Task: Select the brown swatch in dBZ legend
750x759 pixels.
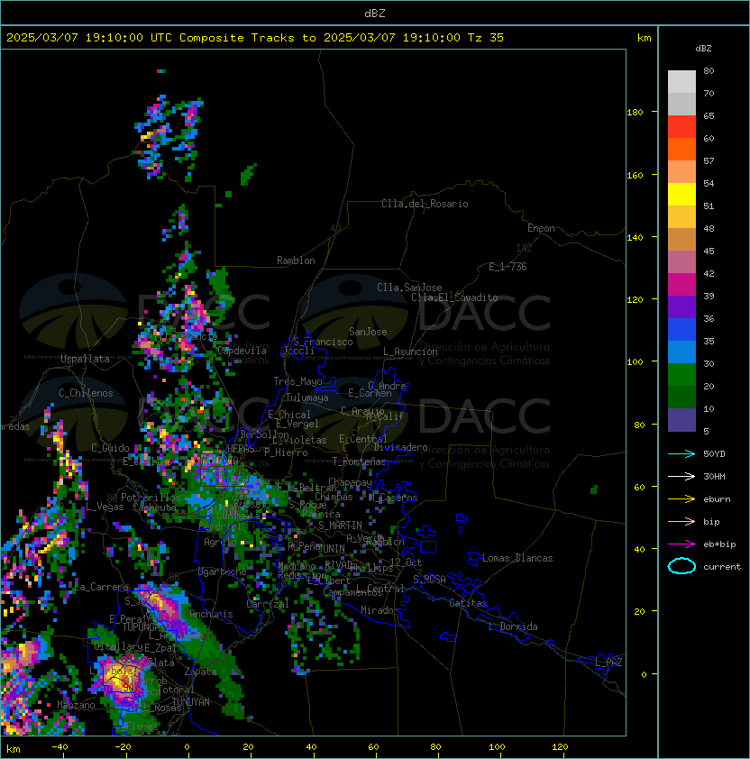Action: [x=681, y=240]
